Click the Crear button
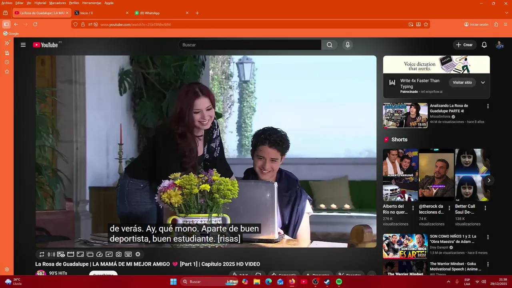The width and height of the screenshot is (512, 288). point(464,45)
